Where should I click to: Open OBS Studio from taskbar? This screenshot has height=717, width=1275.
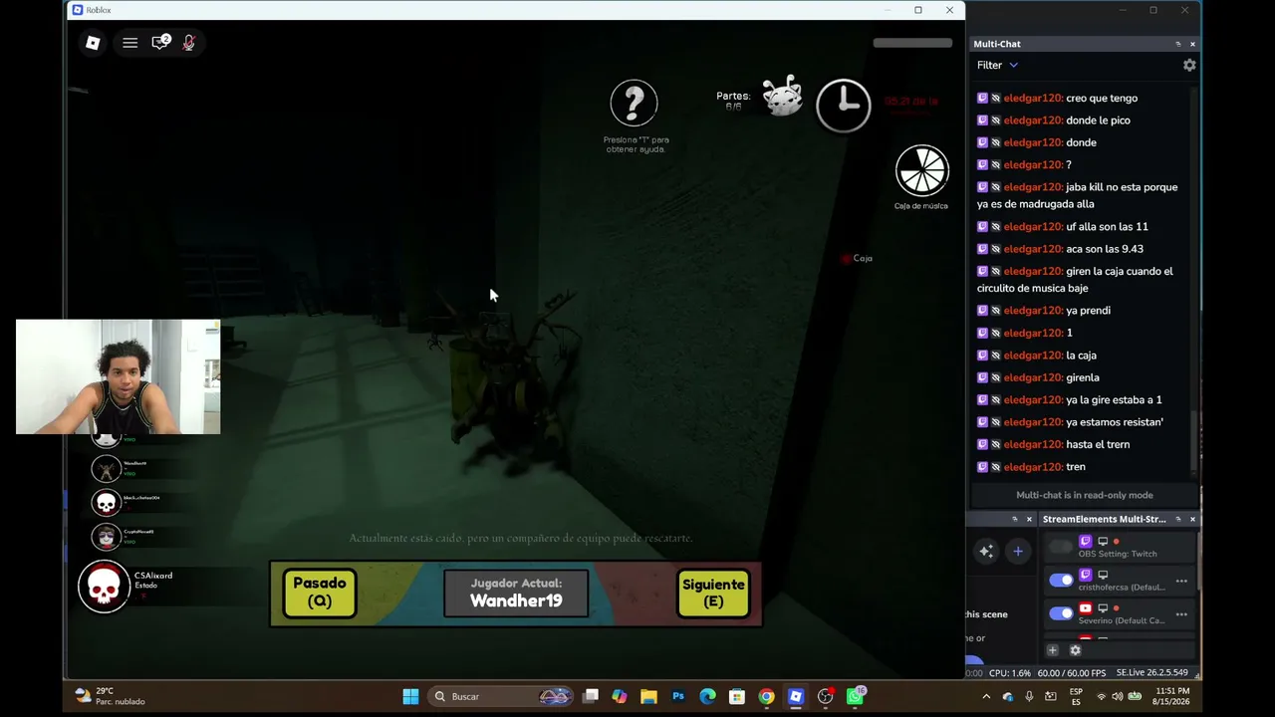click(825, 696)
